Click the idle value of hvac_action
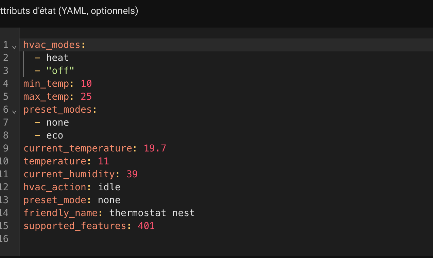Screen dimensions: 433x258 click(109, 187)
